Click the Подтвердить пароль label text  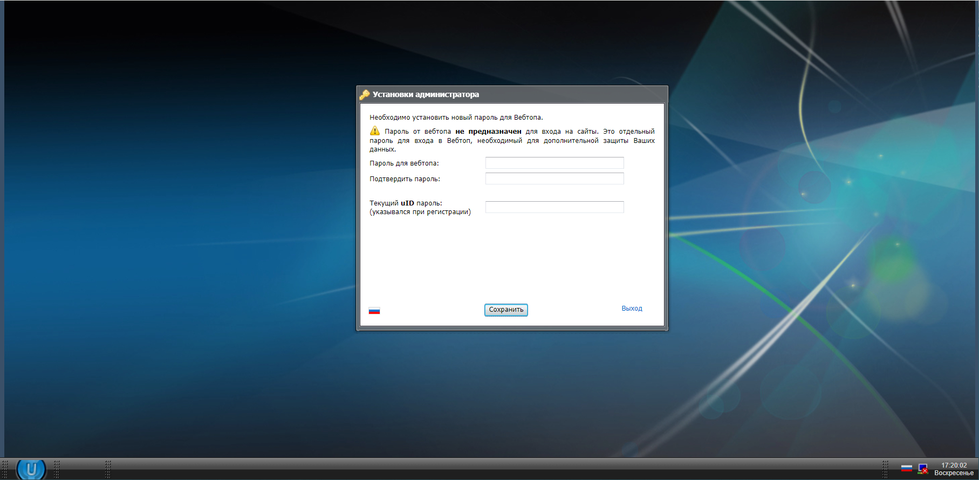click(x=405, y=179)
